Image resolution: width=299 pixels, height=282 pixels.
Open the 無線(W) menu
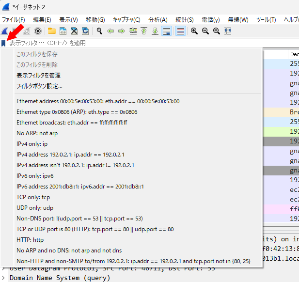point(238,20)
